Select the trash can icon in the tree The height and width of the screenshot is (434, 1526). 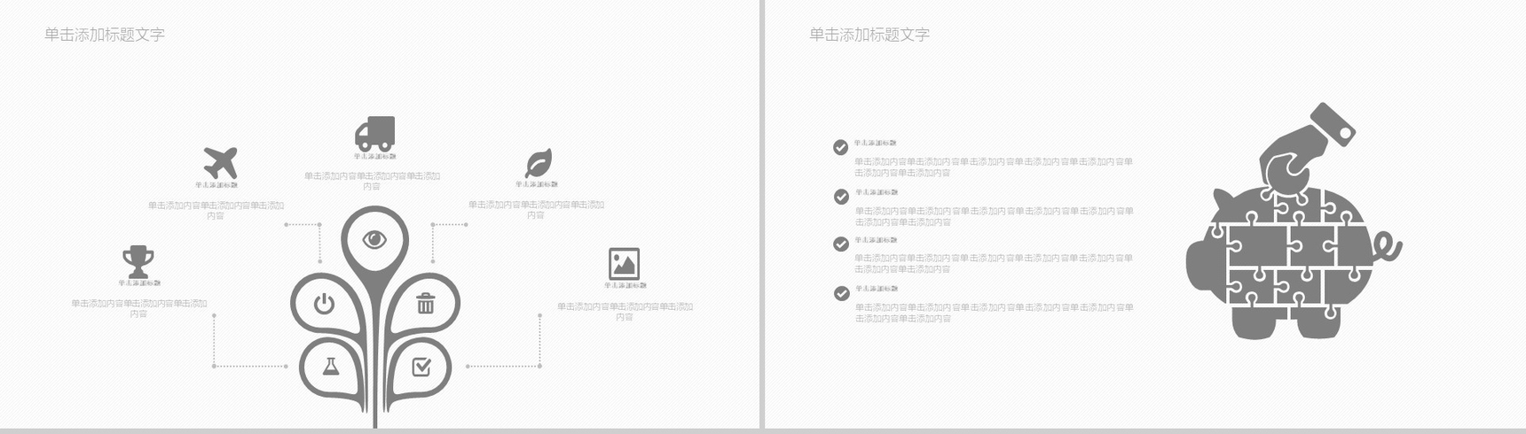(426, 304)
